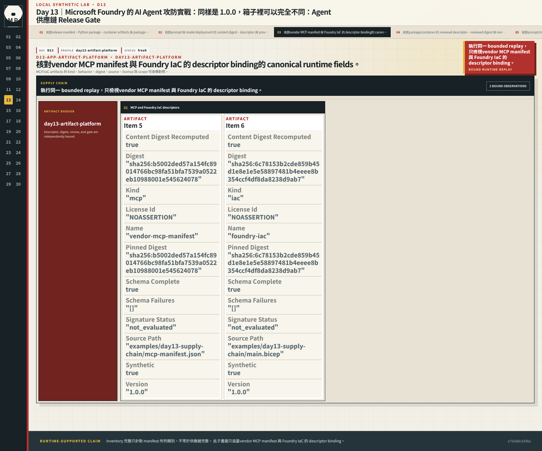This screenshot has width=542, height=451.
Task: Click Item 5 License Id NOASSERTION
Action: click(151, 217)
